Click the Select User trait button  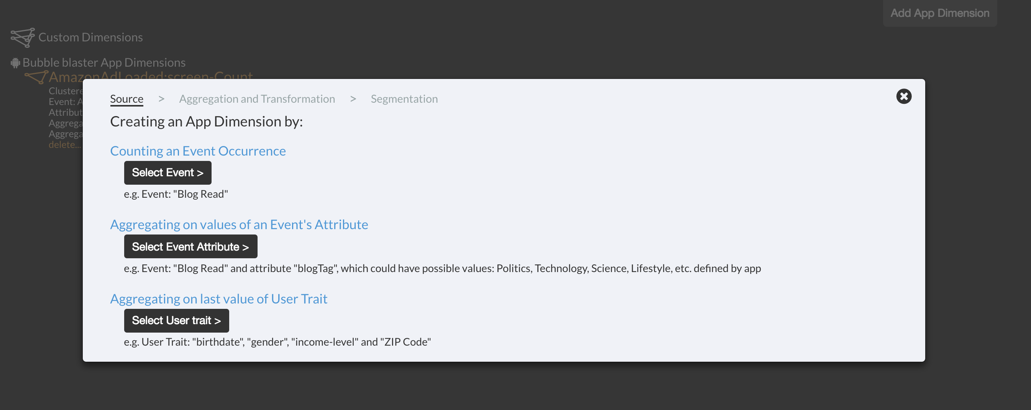coord(177,321)
